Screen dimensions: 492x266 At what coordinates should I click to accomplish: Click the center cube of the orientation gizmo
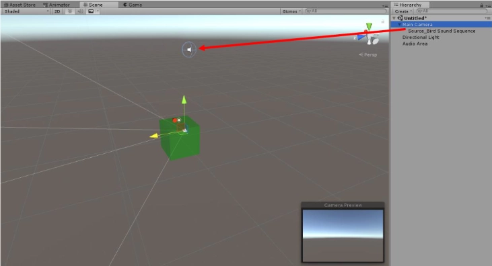pos(369,36)
